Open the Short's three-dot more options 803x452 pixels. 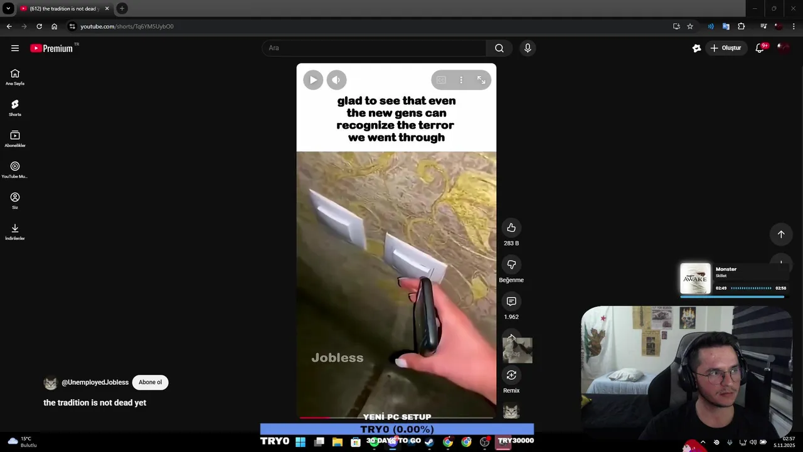click(x=461, y=80)
